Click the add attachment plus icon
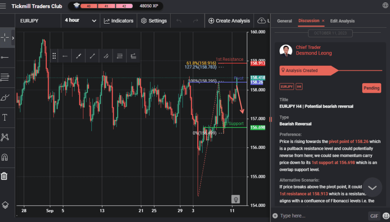 click(275, 216)
